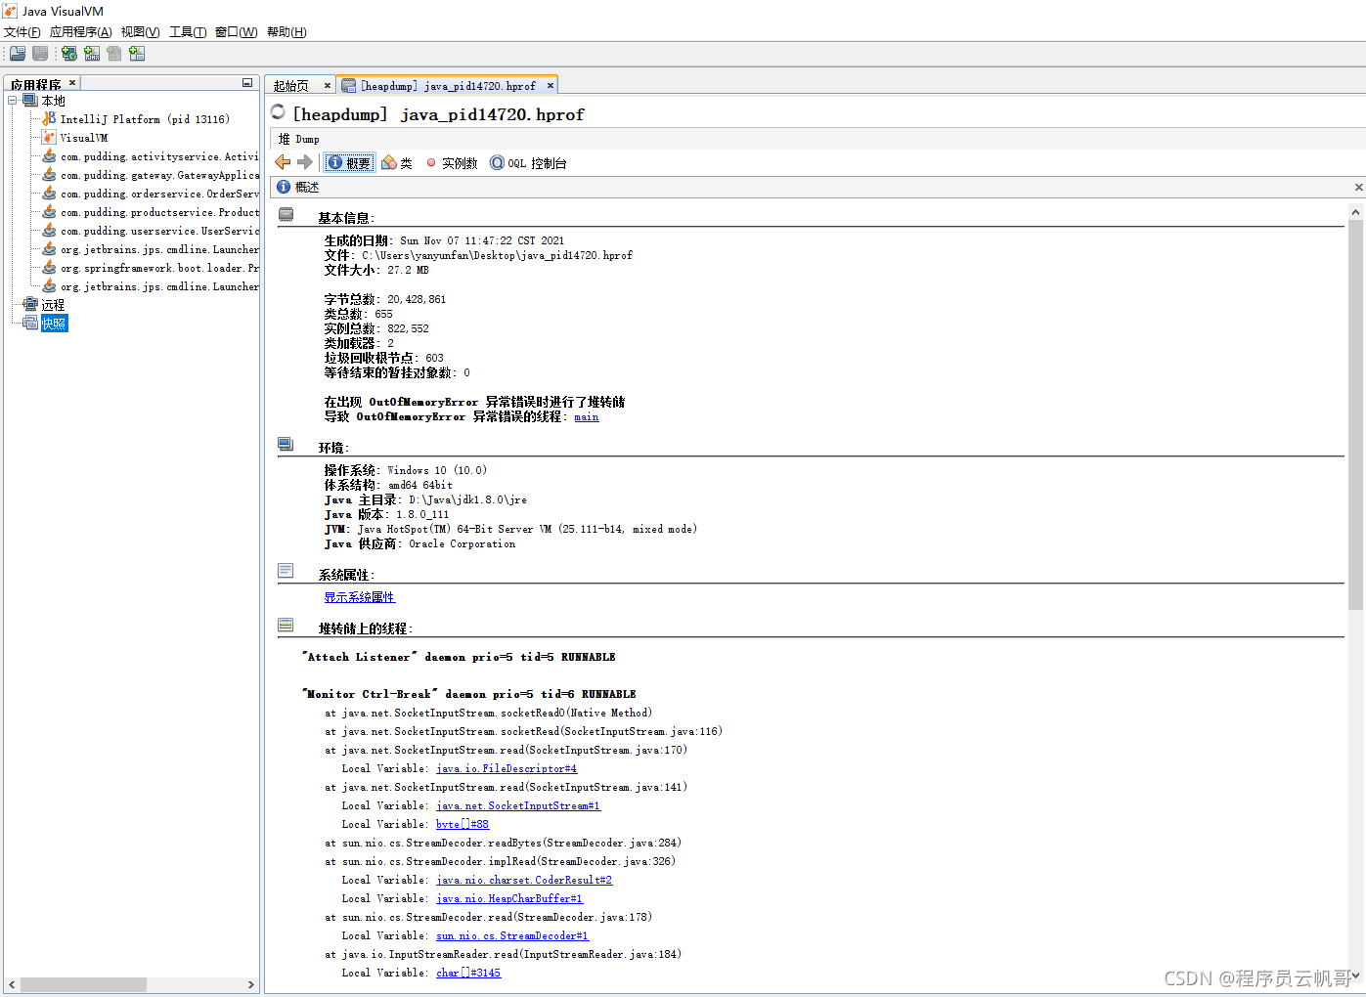The height and width of the screenshot is (997, 1366).
Task: Open the 文件(F) menu
Action: tap(22, 32)
